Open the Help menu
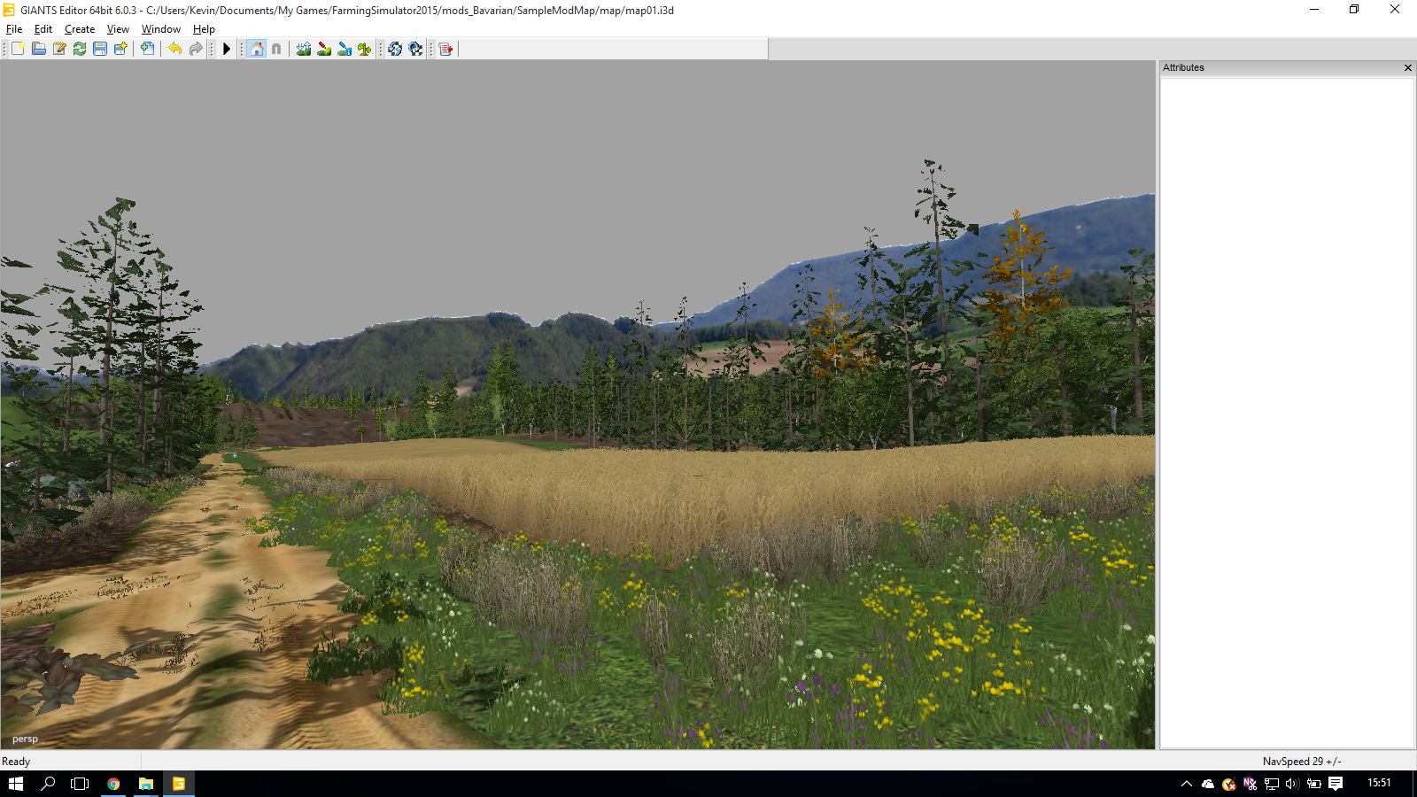 pyautogui.click(x=204, y=29)
